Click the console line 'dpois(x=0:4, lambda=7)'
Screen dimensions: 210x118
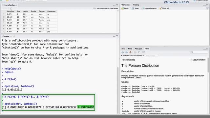21,104
